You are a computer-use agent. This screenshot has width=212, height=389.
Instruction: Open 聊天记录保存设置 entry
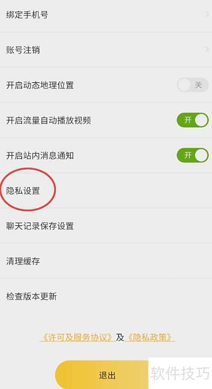(x=106, y=226)
